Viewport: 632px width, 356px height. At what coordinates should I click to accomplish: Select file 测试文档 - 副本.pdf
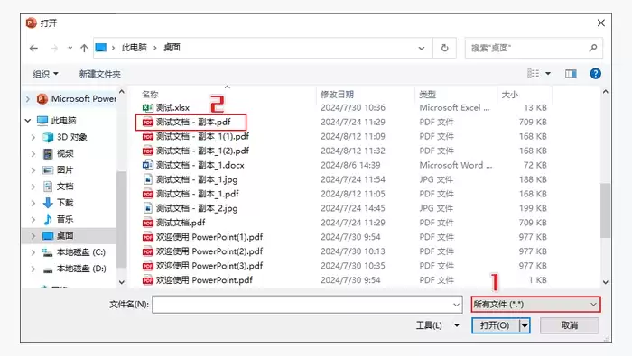(193, 122)
